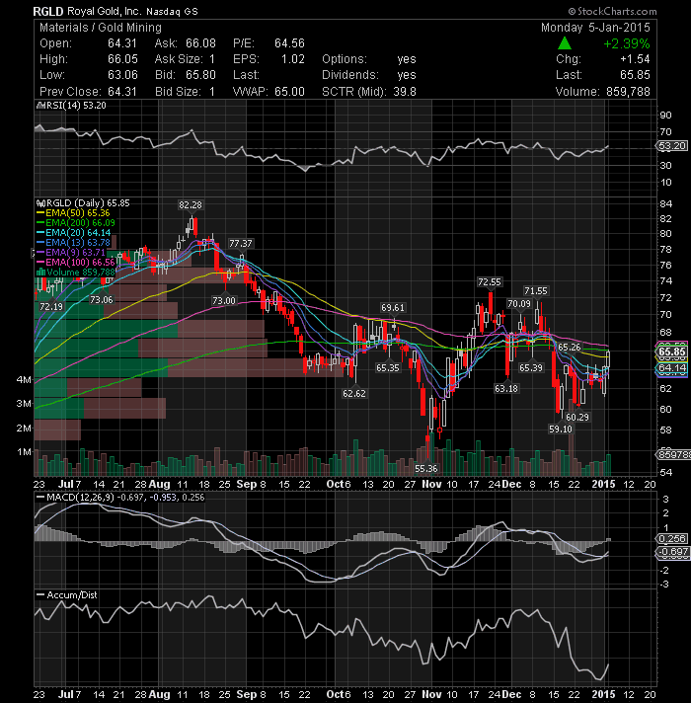
Task: Click the 77.37 price label
Action: click(x=241, y=244)
